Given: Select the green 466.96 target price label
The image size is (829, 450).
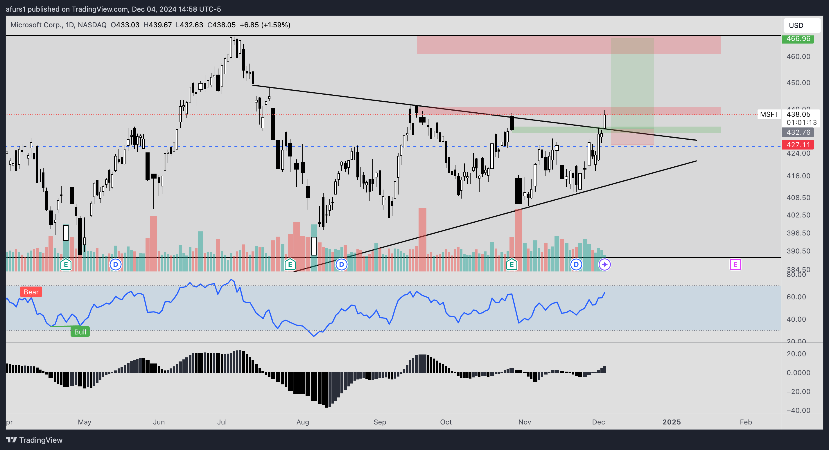Looking at the screenshot, I should point(798,39).
